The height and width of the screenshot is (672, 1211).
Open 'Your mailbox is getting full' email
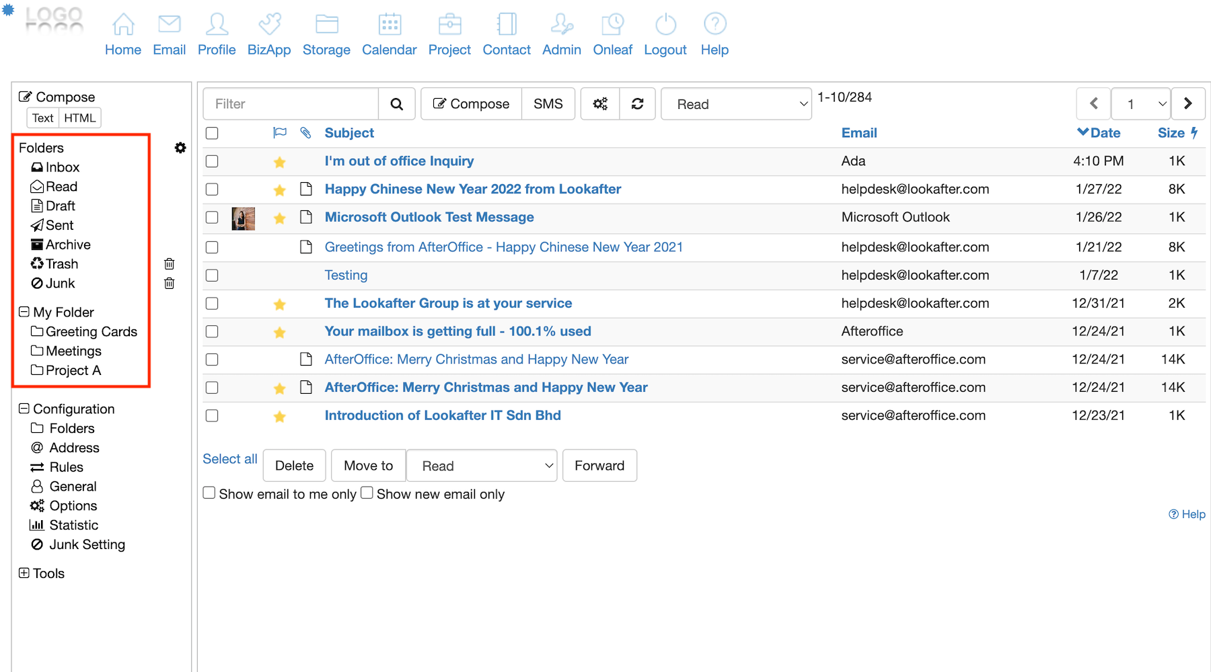[457, 331]
